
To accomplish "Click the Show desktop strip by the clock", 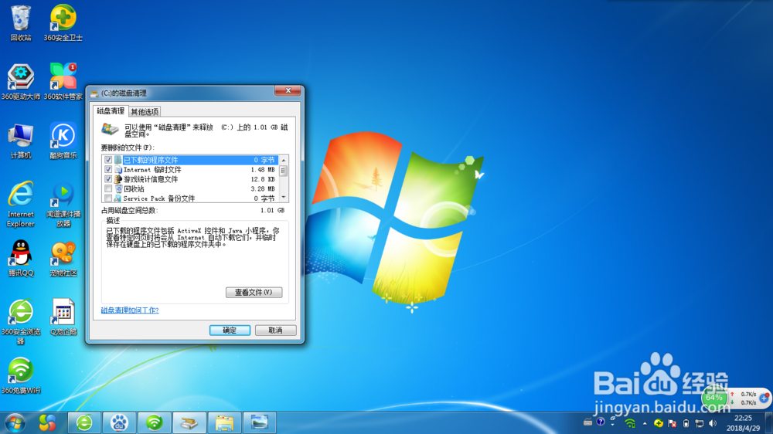I will click(769, 423).
